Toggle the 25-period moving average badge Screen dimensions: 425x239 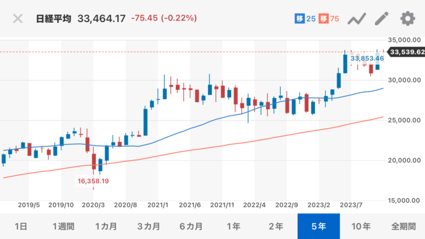click(305, 19)
